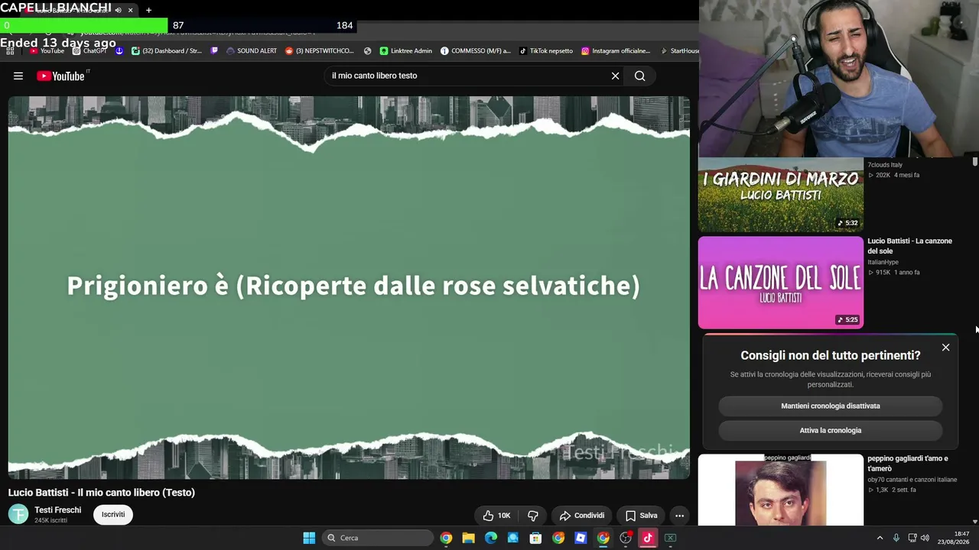The image size is (979, 550).
Task: Submit search with the magnifying glass button
Action: [640, 76]
